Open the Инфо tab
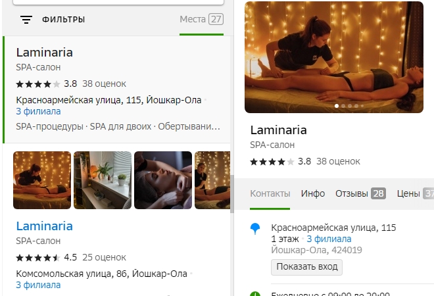The width and height of the screenshot is (434, 296). [x=313, y=193]
